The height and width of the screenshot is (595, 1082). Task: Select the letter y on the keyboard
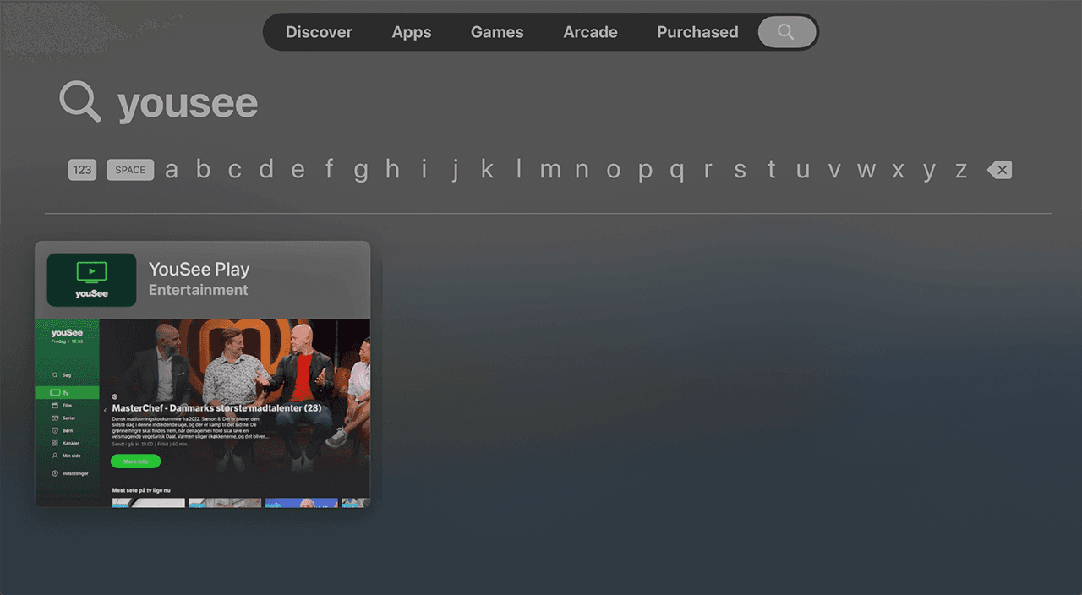(930, 169)
